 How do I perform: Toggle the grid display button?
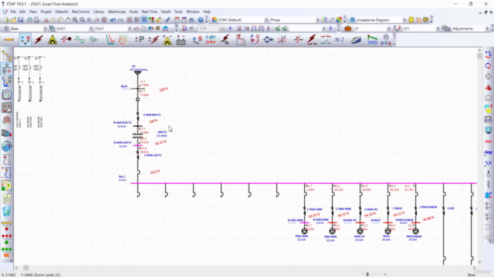144,20
